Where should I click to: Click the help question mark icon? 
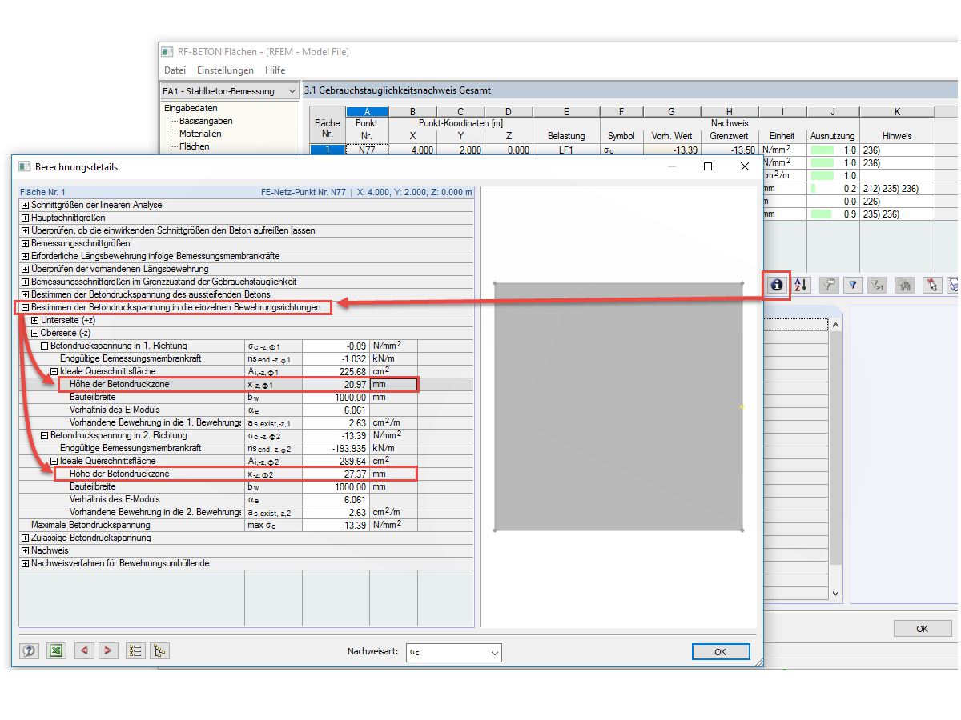(29, 650)
